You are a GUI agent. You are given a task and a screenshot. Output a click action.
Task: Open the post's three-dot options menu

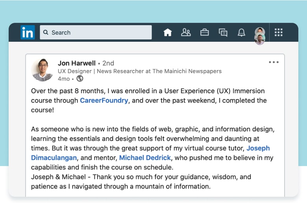[274, 62]
